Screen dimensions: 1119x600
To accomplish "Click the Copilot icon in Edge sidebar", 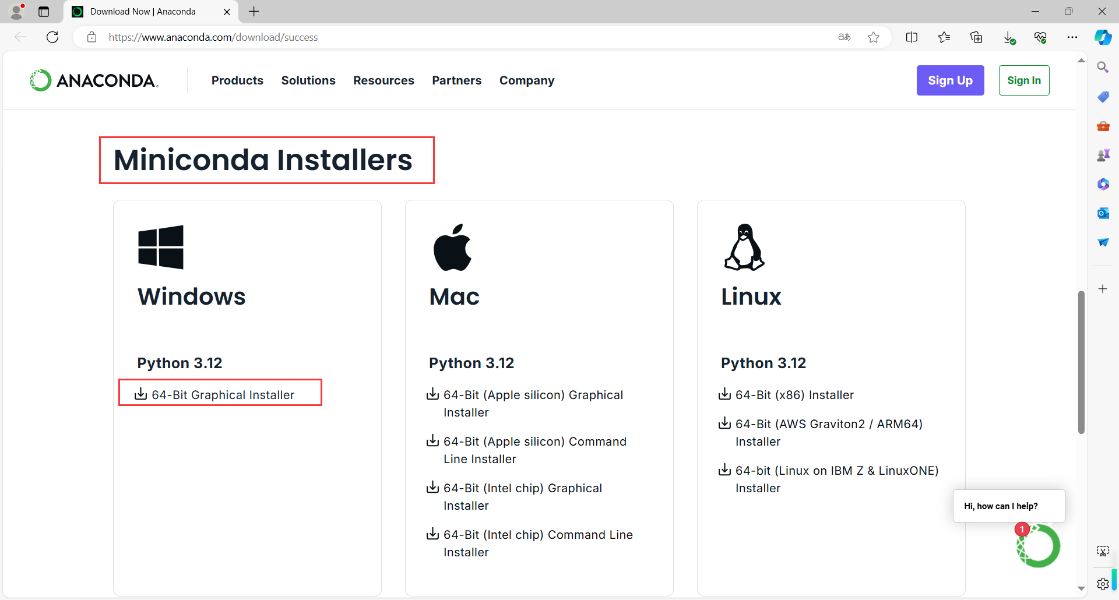I will (1103, 37).
